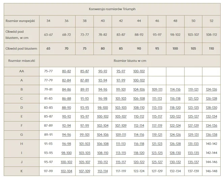Click the Konwersja rozmiarów Triumph table title
Screen dimensions: 223x180
pyautogui.click(x=112, y=9)
